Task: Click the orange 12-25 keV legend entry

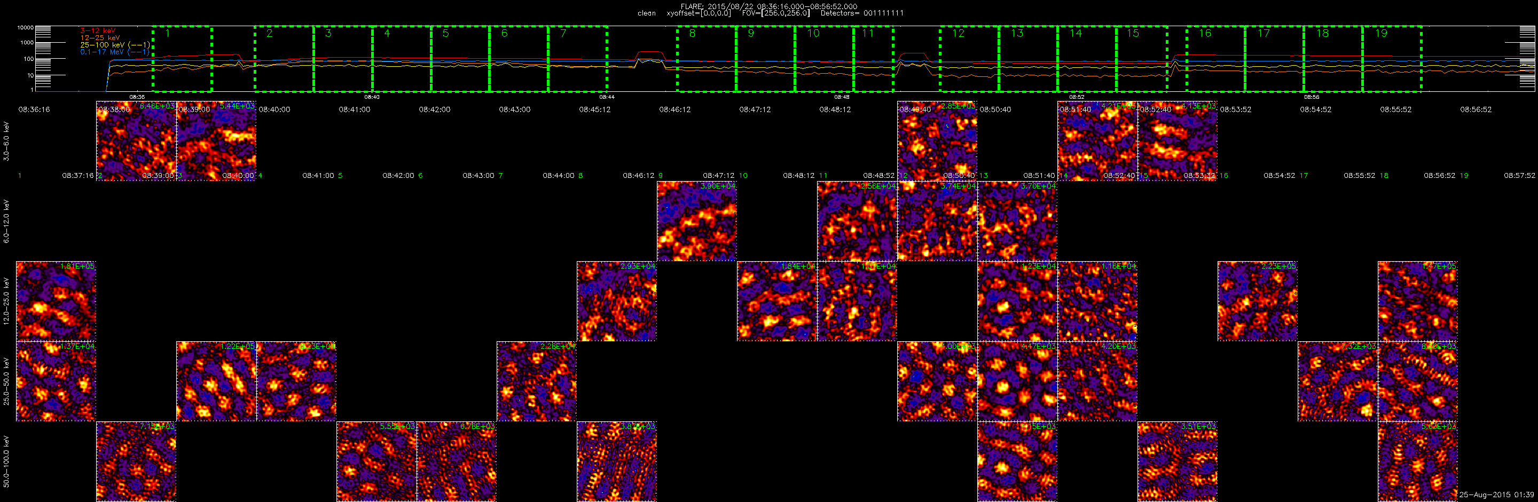Action: (x=100, y=37)
